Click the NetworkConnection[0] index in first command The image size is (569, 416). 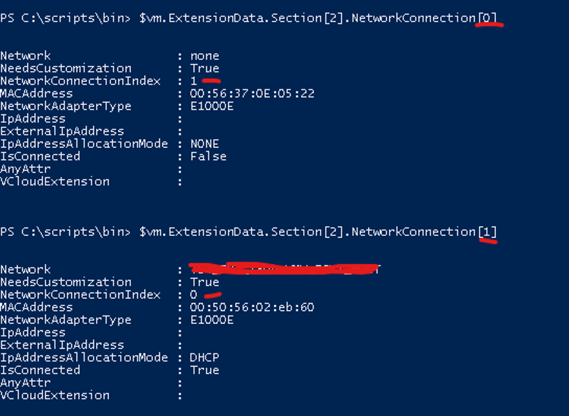[490, 18]
